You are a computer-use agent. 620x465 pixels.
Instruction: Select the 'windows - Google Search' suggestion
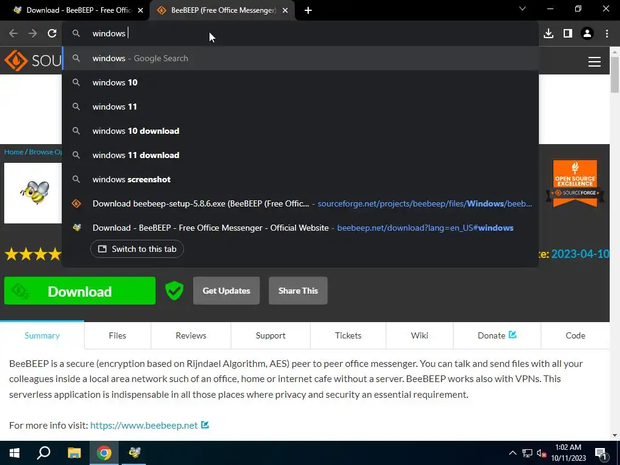click(300, 58)
